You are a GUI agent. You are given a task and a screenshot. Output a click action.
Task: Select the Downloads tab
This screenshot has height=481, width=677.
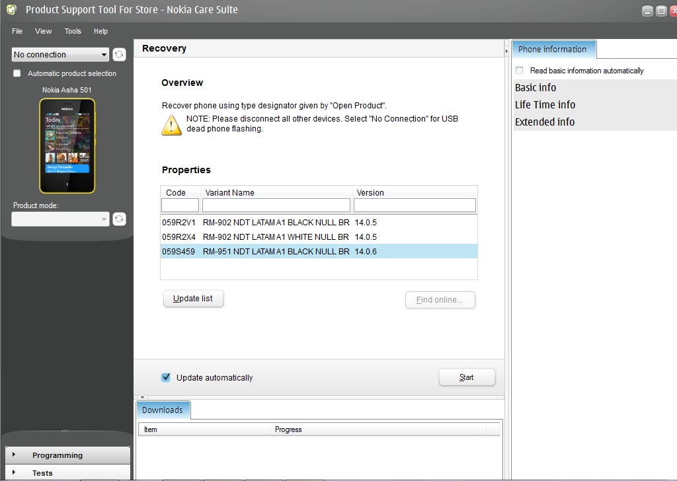(163, 410)
